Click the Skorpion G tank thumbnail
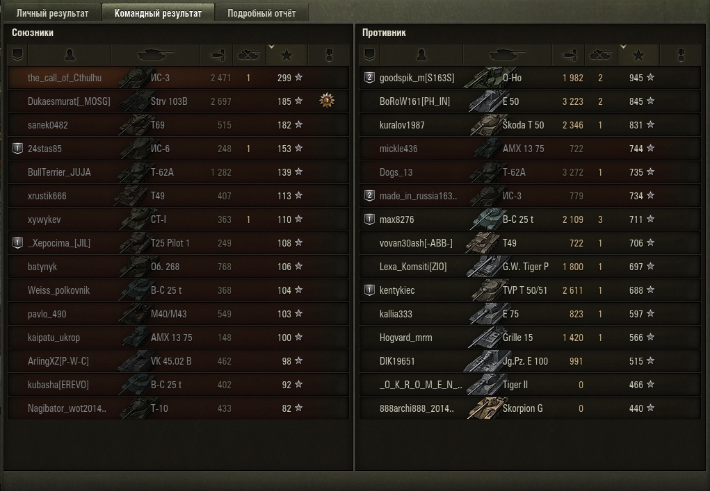This screenshot has height=491, width=710. tap(485, 408)
